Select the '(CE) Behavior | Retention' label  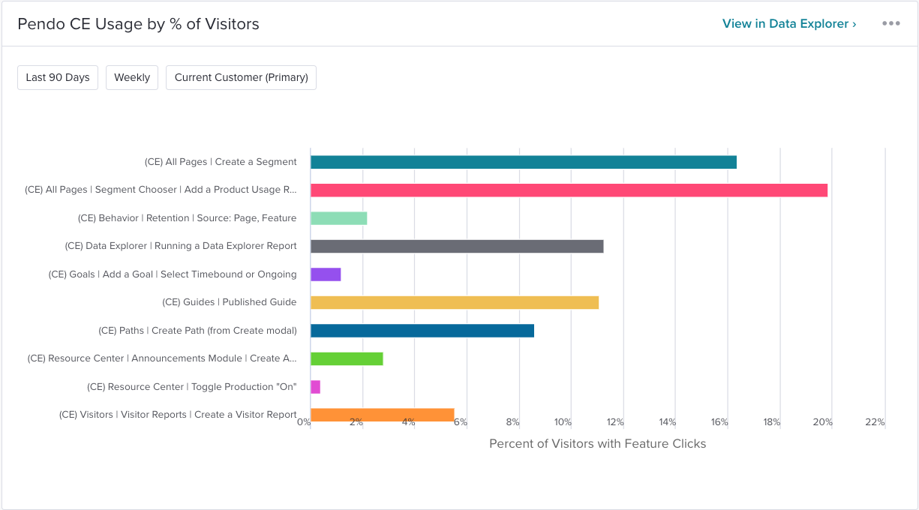pyautogui.click(x=187, y=218)
